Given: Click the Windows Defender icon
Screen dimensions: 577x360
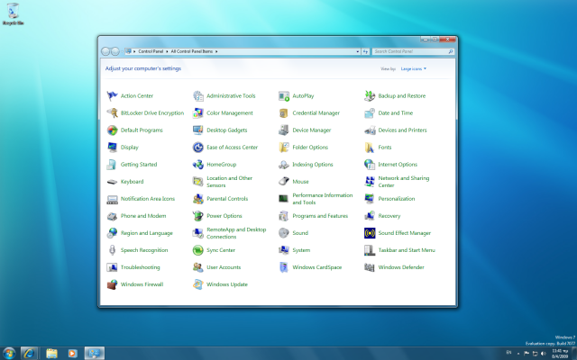Looking at the screenshot, I should [370, 267].
